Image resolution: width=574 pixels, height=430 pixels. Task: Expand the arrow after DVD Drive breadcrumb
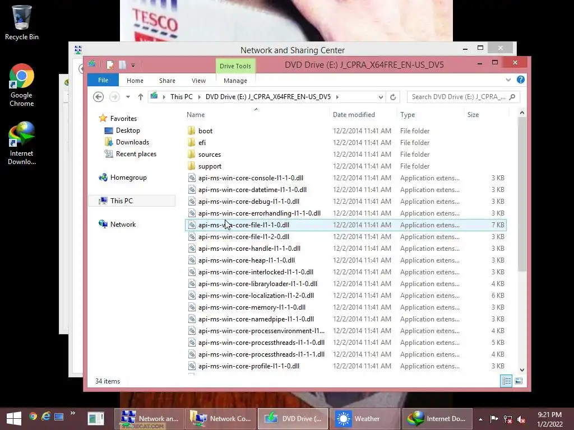tap(337, 97)
